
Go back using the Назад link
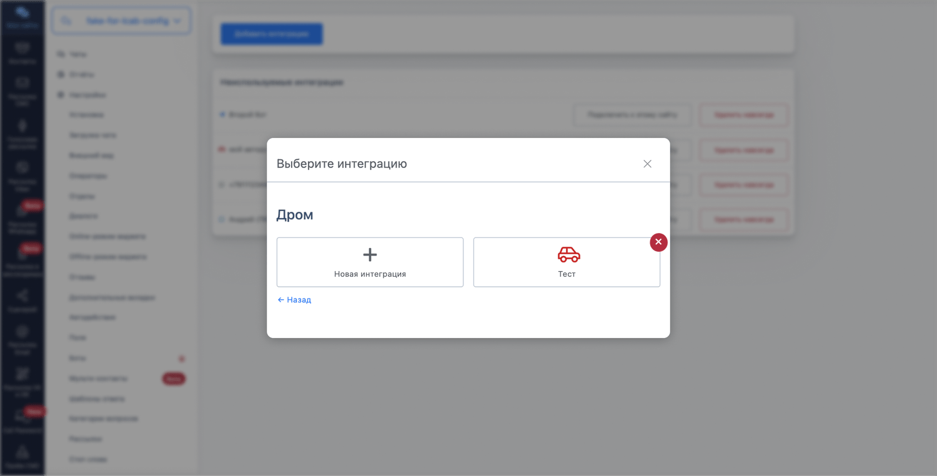click(x=294, y=300)
